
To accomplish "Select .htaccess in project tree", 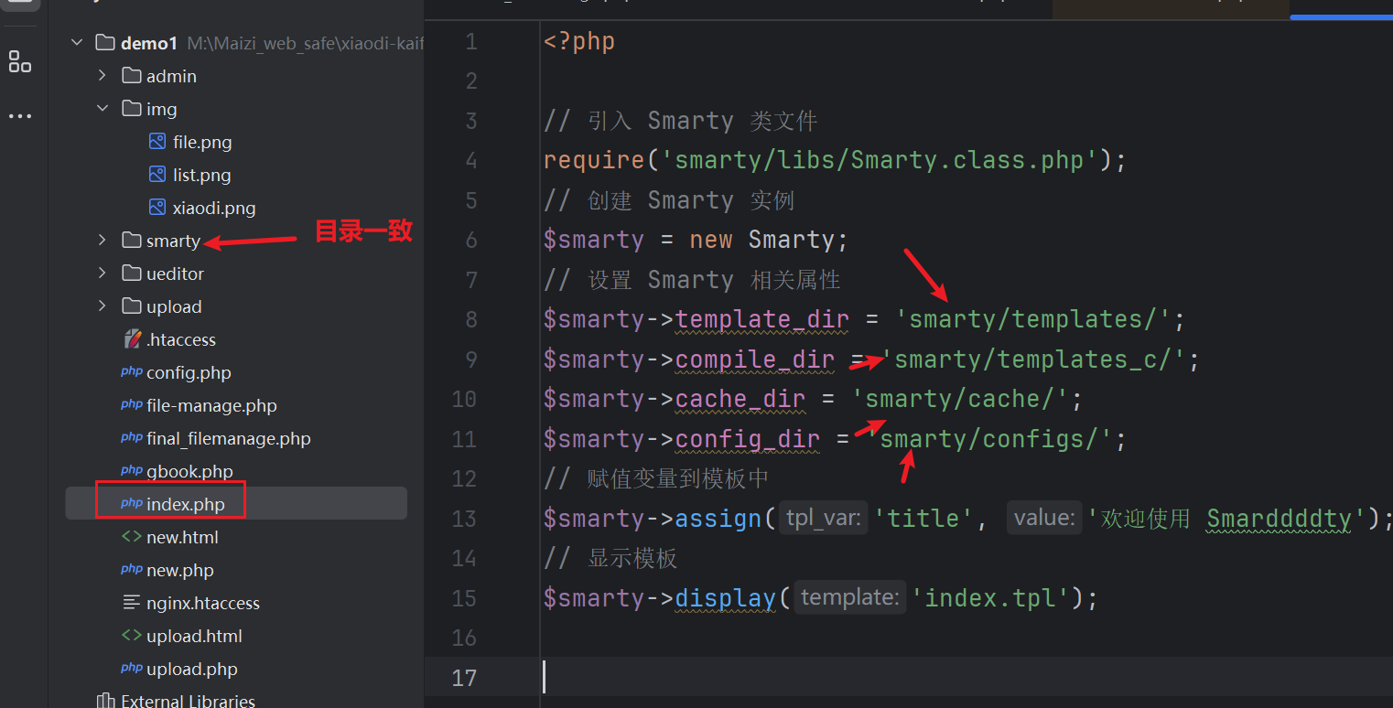I will pyautogui.click(x=181, y=340).
